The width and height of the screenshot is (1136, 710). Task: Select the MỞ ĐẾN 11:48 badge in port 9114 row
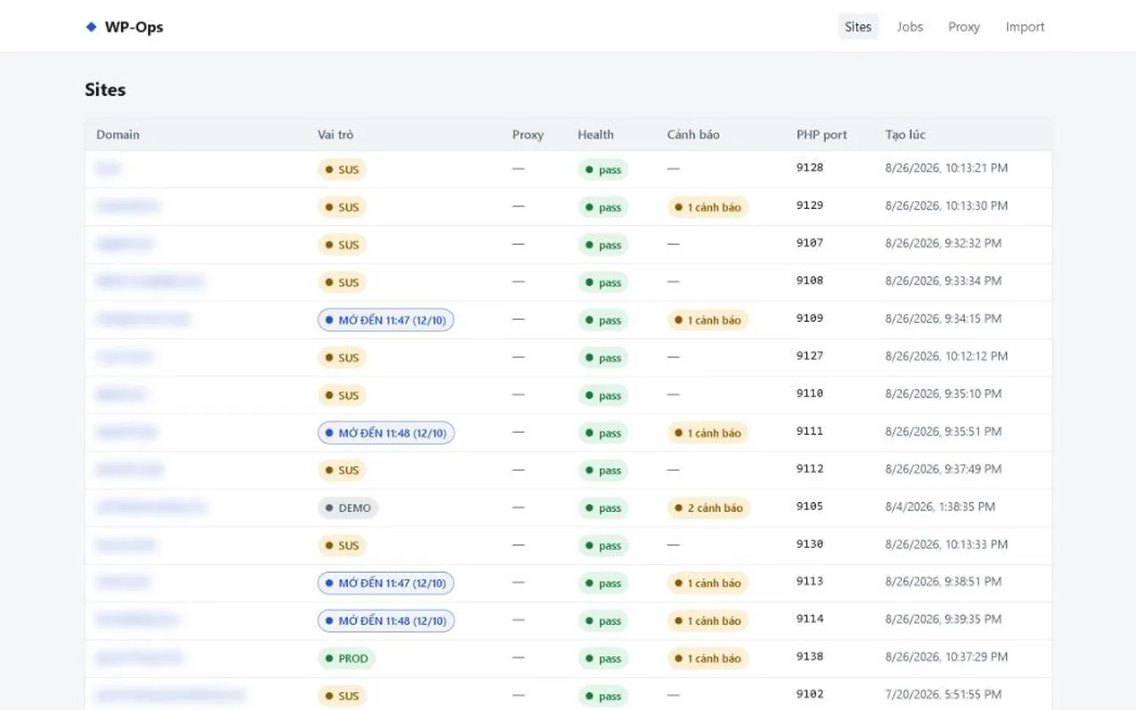[x=386, y=621]
